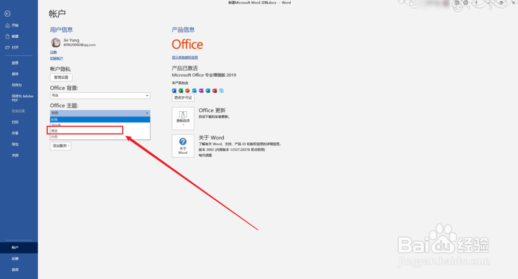The height and width of the screenshot is (279, 518).
Task: Click the smiley face feedback icon
Action: pyautogui.click(x=457, y=3)
